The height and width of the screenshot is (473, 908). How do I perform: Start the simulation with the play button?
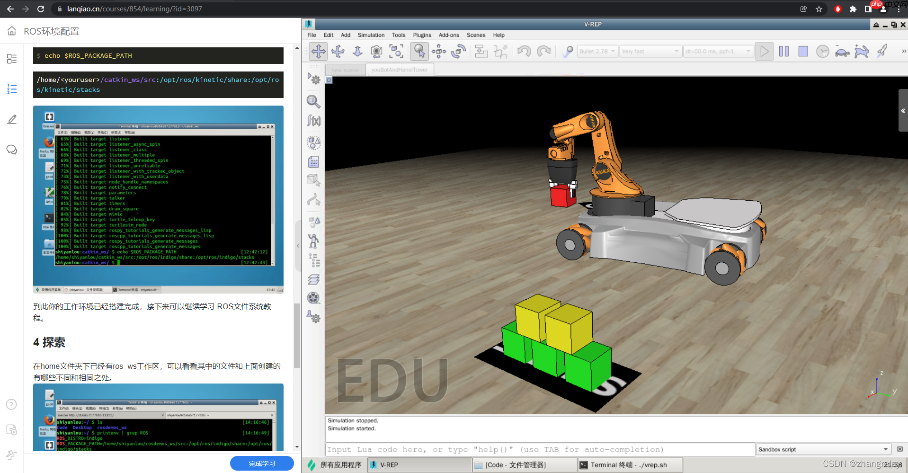(764, 51)
